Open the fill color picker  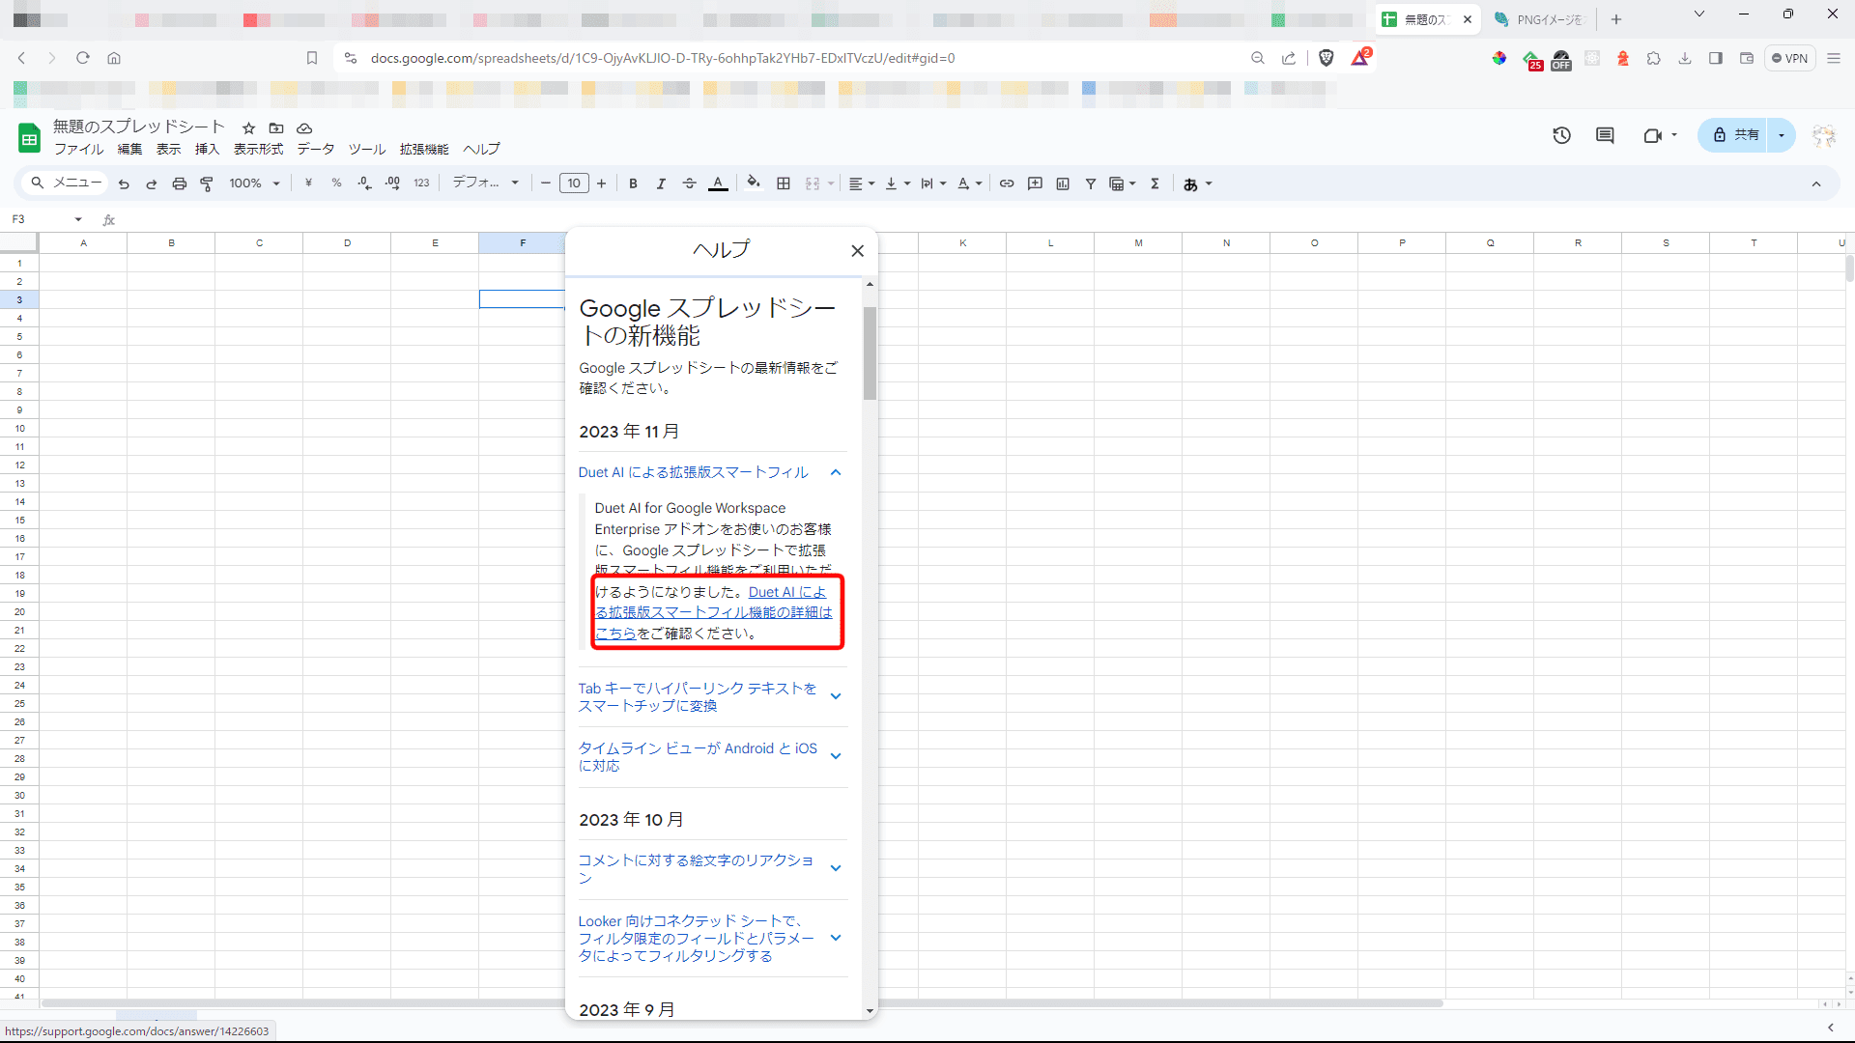point(754,183)
